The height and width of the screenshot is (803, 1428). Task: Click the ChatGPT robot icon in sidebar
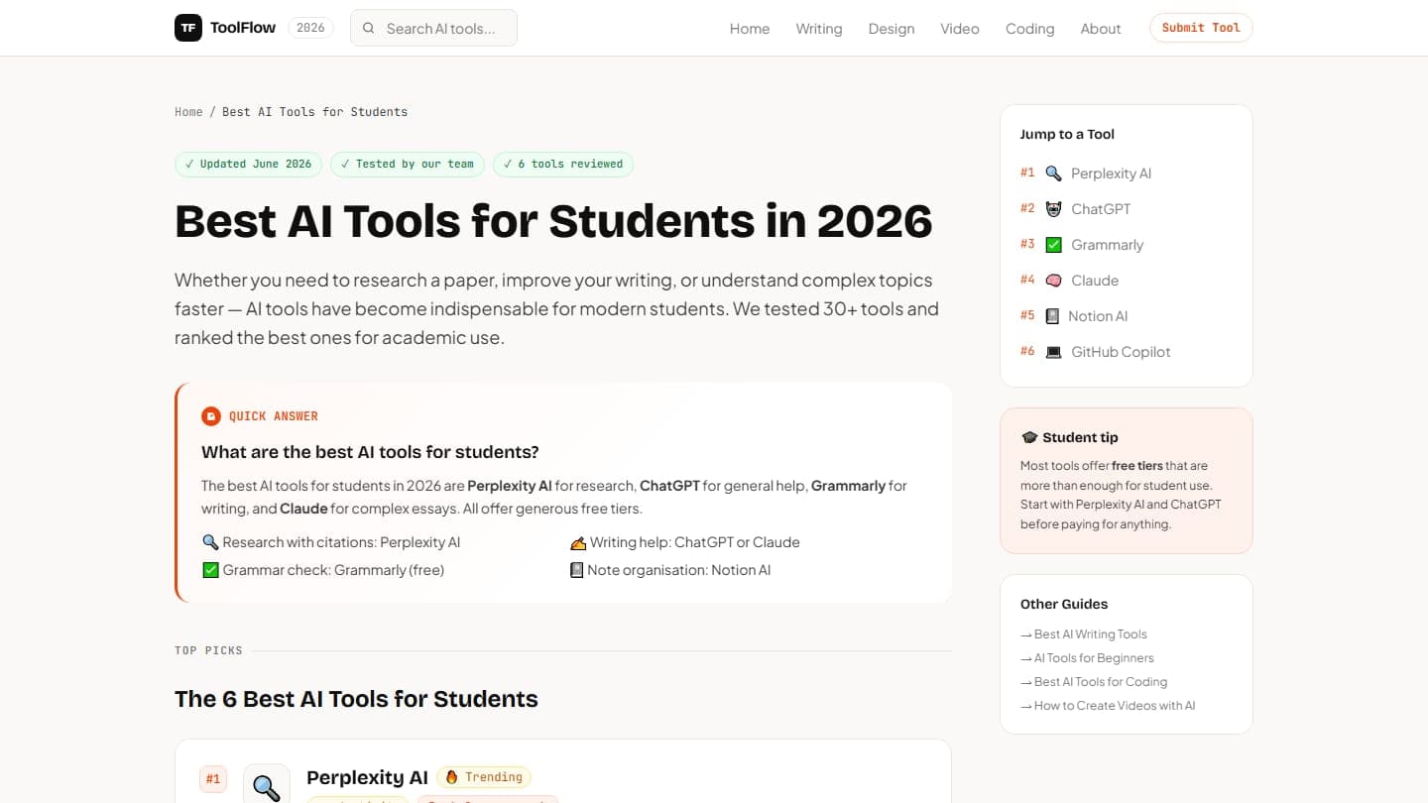click(1053, 209)
